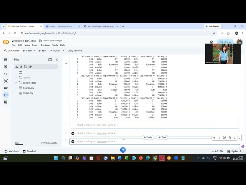Open the Edit menu
This screenshot has width=246, height=185.
pyautogui.click(x=20, y=45)
